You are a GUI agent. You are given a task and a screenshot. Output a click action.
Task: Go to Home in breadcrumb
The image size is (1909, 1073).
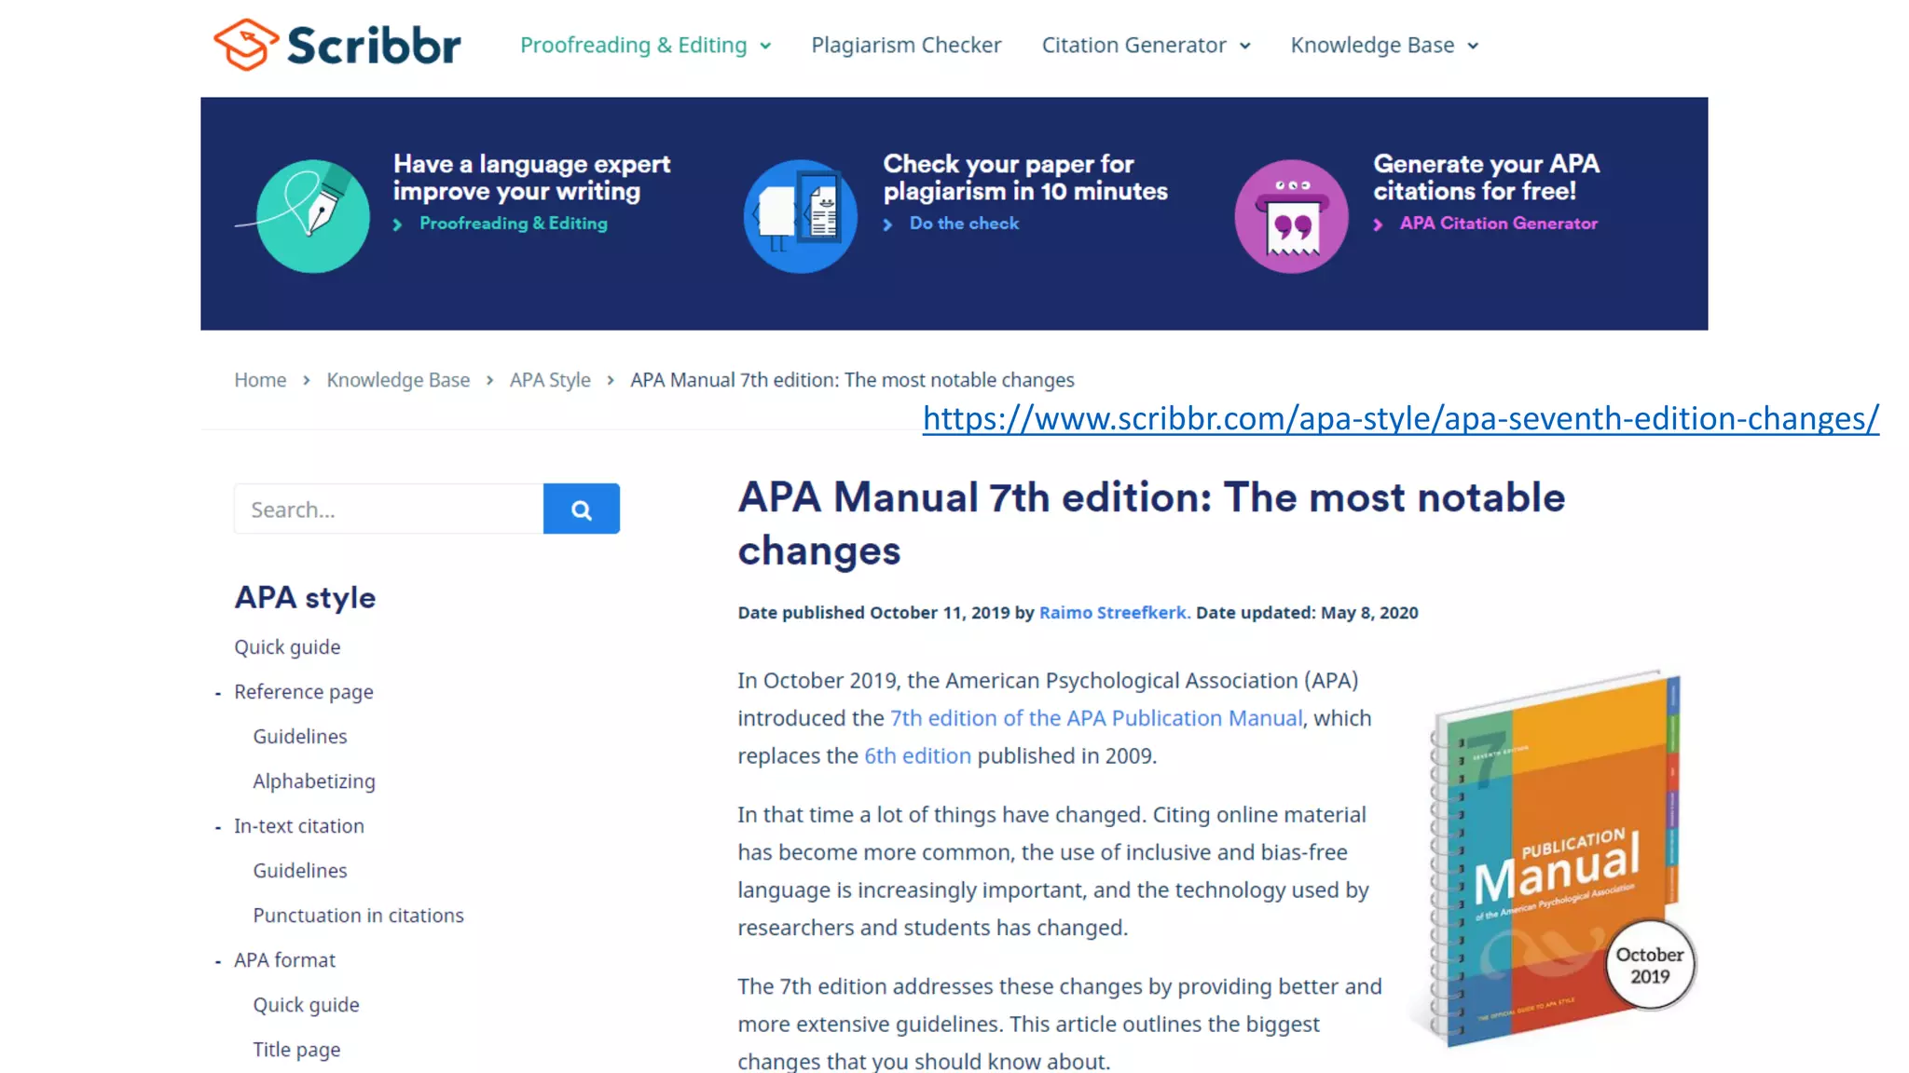(x=260, y=380)
